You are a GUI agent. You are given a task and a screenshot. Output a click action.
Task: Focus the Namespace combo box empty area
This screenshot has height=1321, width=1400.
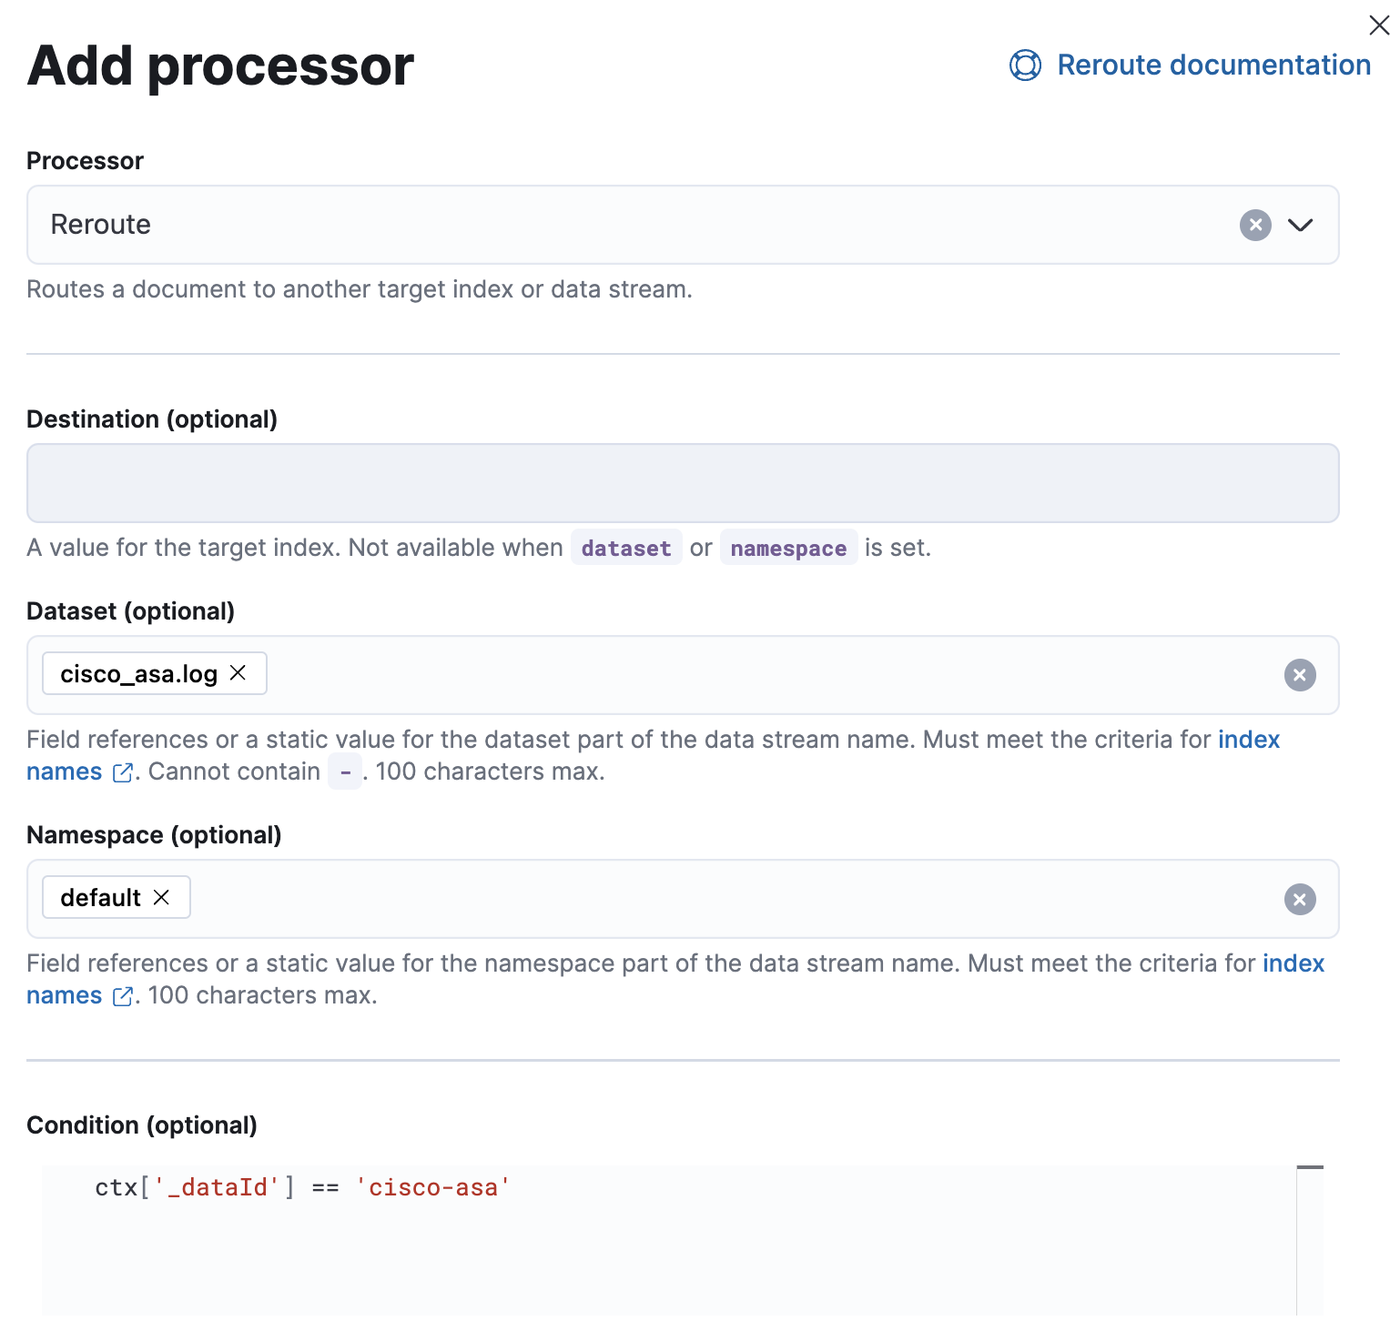[x=728, y=899]
